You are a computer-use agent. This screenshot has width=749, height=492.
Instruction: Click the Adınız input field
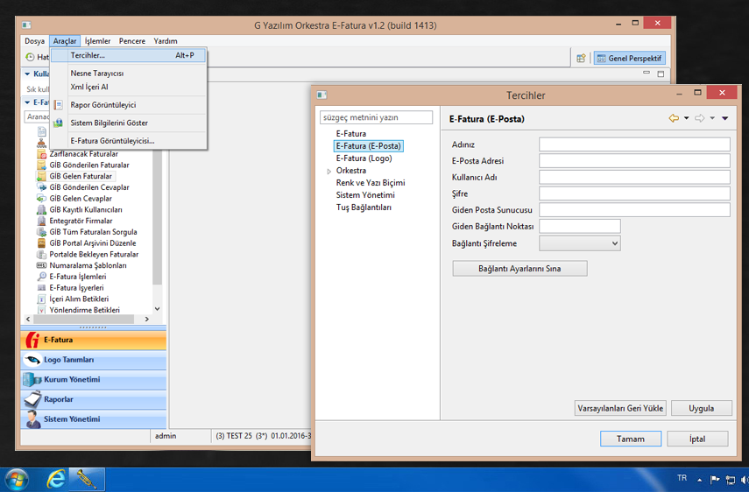[x=634, y=144]
